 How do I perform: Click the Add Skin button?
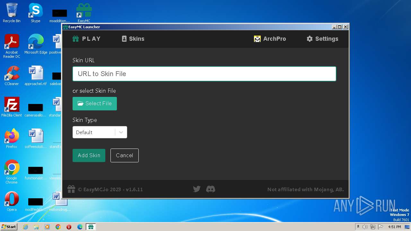click(x=89, y=155)
